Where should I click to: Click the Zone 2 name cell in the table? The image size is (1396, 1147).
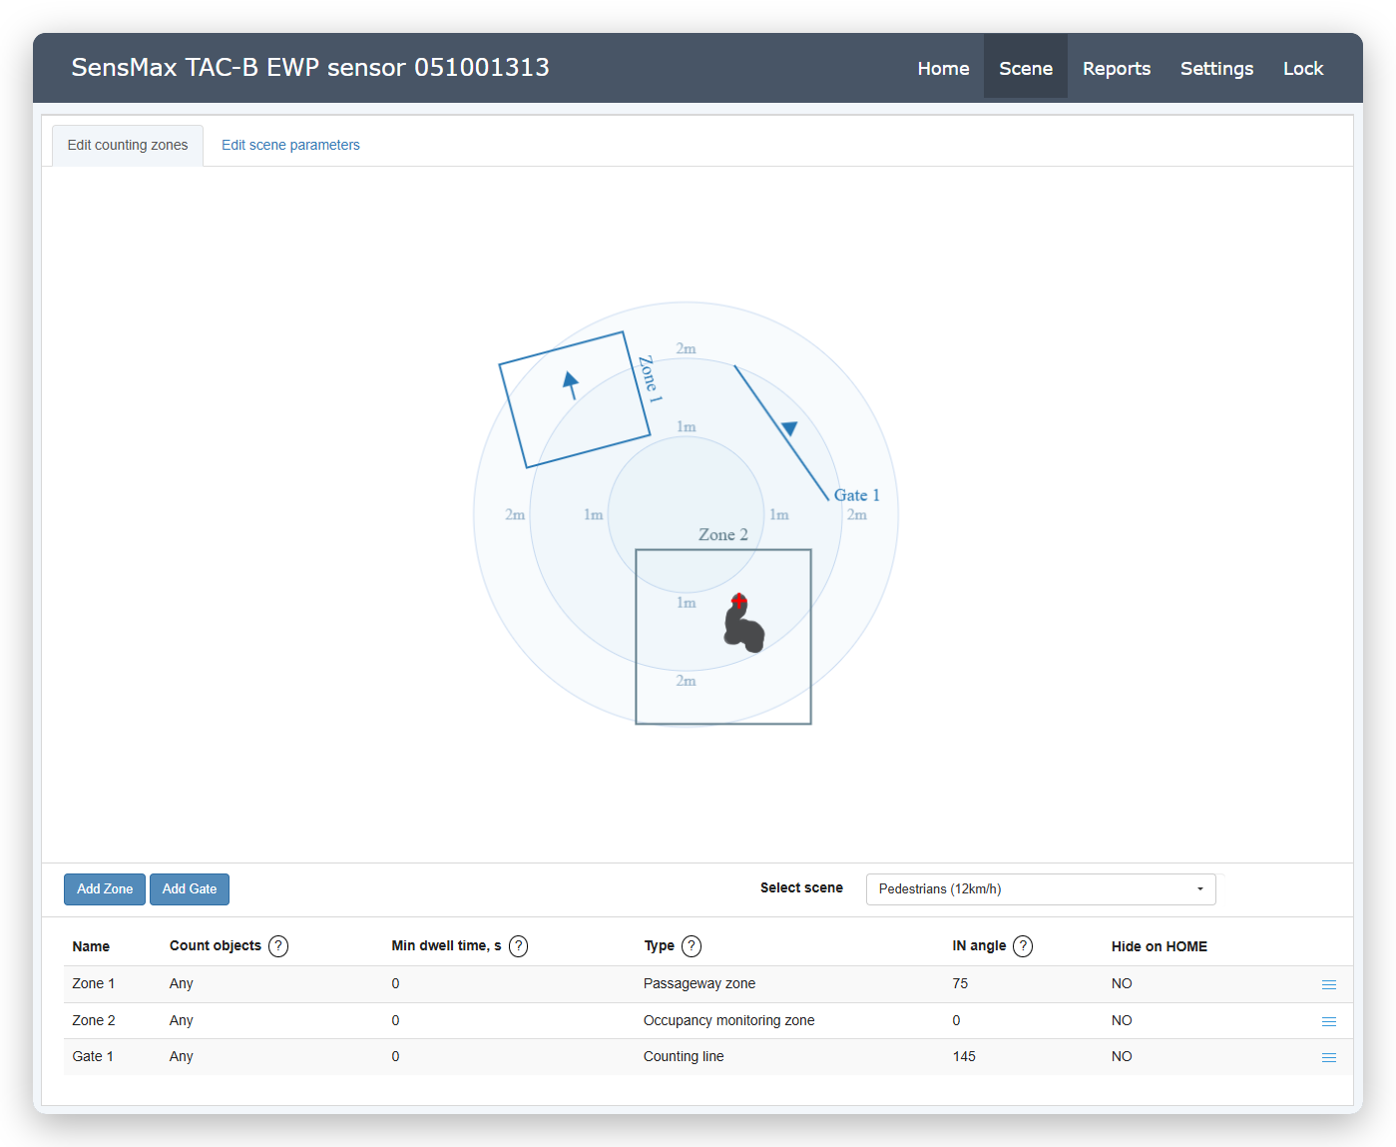coord(94,1020)
